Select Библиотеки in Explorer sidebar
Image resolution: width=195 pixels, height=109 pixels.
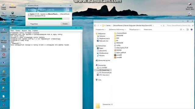point(101,46)
